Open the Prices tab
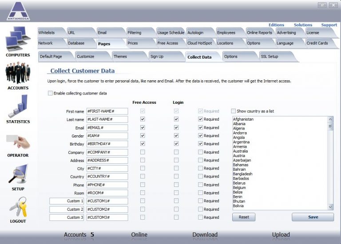 click(x=140, y=43)
